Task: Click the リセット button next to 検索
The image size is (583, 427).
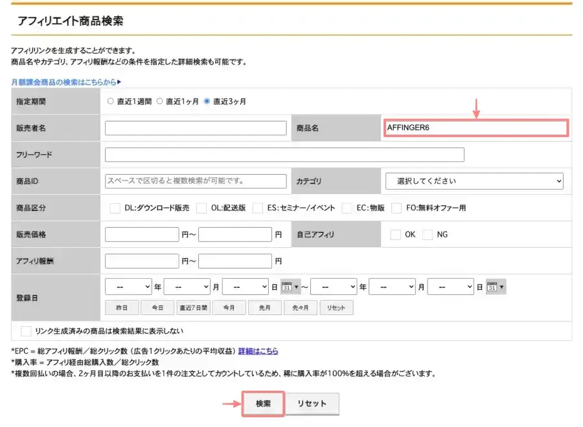Action: [312, 402]
